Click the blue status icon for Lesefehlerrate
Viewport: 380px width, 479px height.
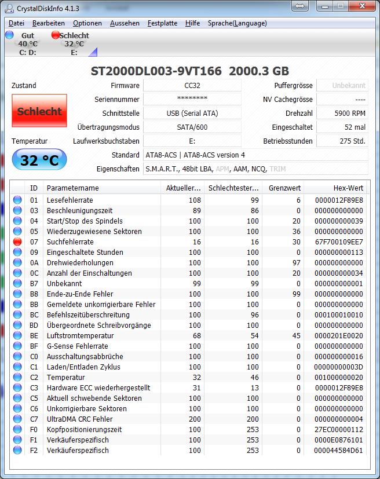(x=17, y=200)
